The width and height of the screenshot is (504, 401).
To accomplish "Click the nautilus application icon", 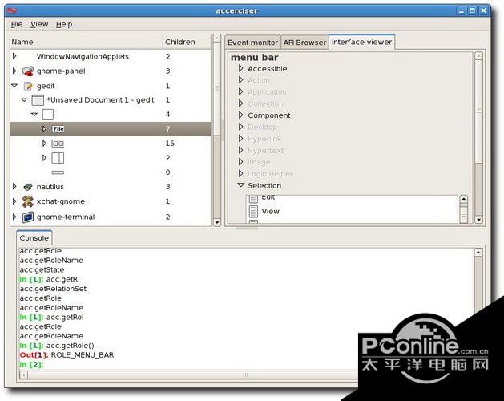I will [x=28, y=187].
